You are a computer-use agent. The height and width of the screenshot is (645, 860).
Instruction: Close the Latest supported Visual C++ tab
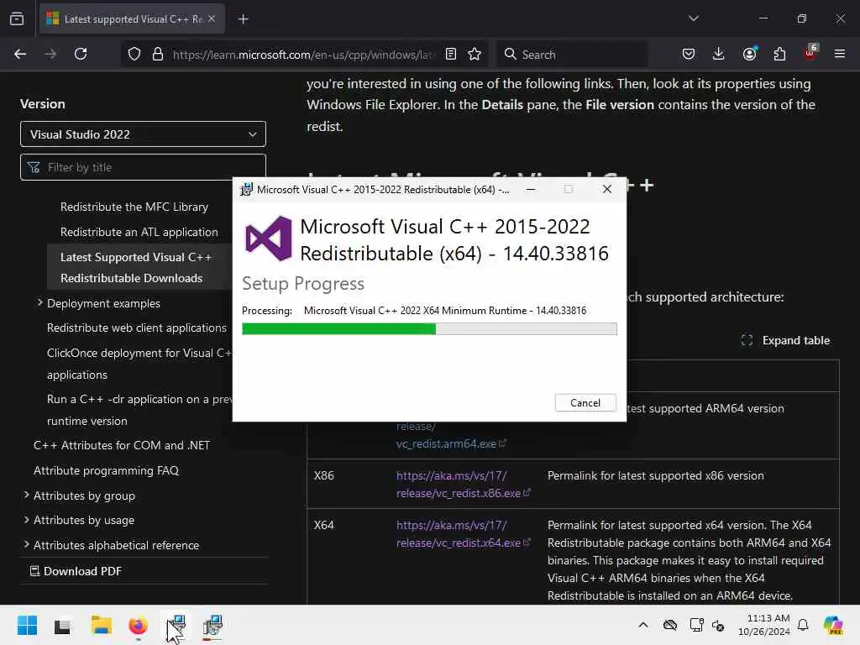pos(212,18)
